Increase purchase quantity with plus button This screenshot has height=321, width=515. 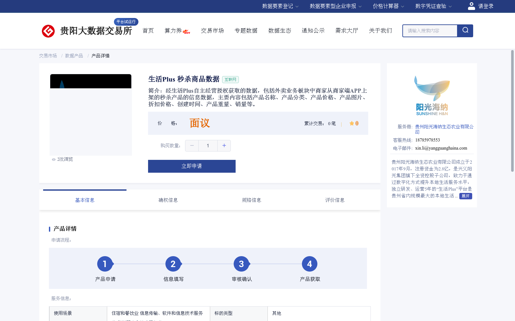coord(224,146)
